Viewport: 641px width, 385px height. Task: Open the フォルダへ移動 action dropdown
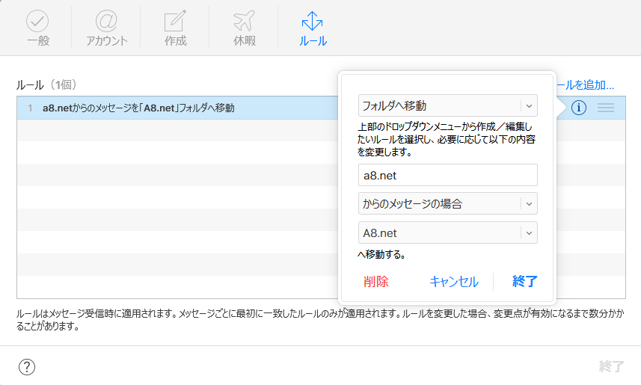point(447,106)
